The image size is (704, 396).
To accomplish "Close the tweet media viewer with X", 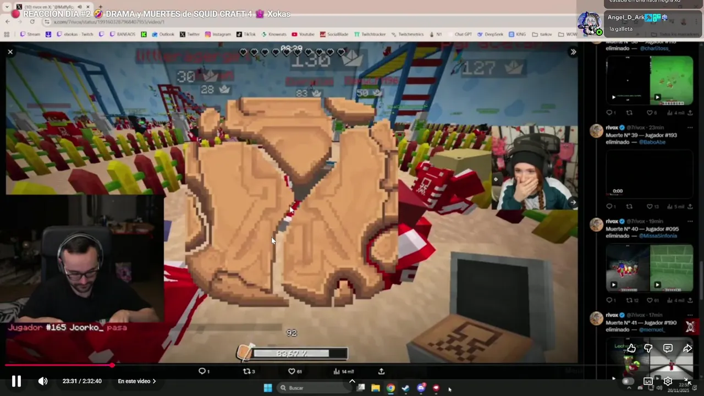I will click(x=10, y=52).
